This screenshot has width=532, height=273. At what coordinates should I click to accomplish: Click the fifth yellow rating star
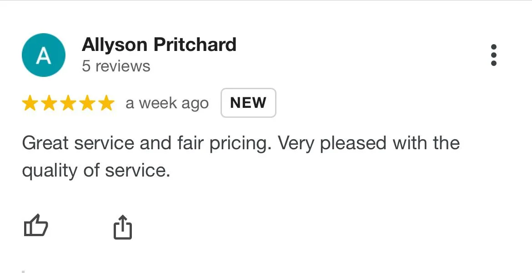(106, 103)
